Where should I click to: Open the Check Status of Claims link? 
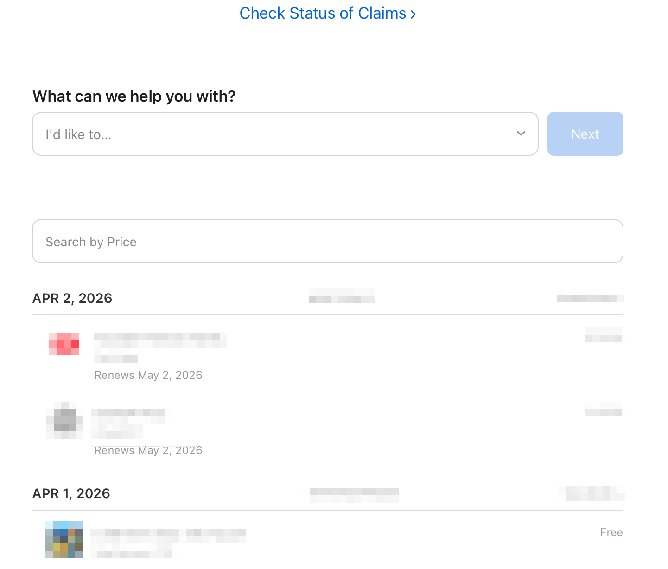[x=327, y=13]
